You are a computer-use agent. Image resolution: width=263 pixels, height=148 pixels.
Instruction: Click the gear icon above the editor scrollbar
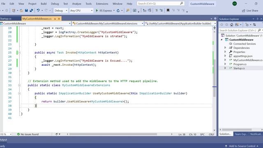(x=215, y=18)
